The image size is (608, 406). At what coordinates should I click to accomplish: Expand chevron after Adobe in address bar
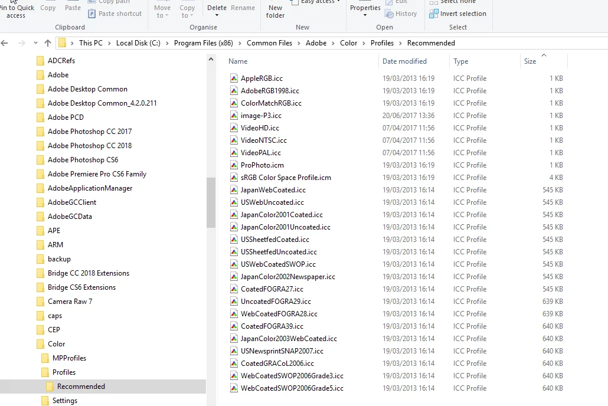333,43
